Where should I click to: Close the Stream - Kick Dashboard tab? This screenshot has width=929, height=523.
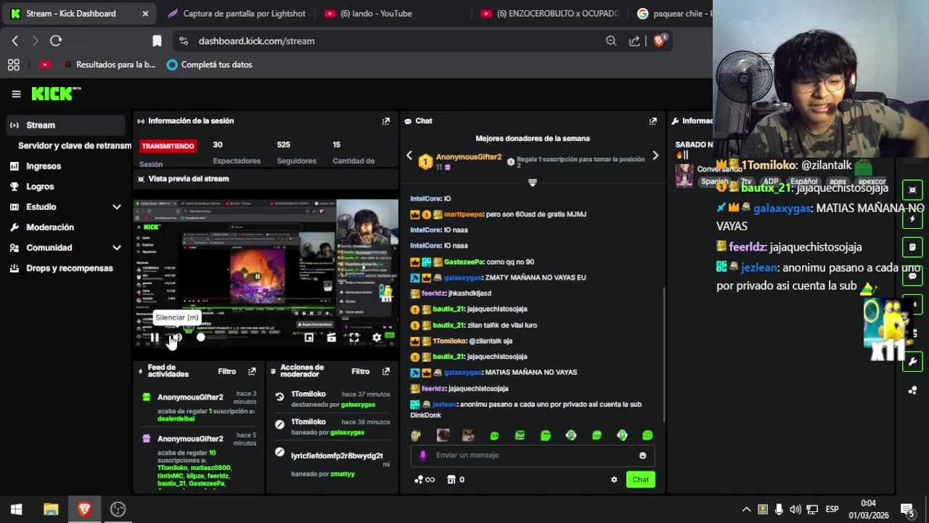point(145,14)
